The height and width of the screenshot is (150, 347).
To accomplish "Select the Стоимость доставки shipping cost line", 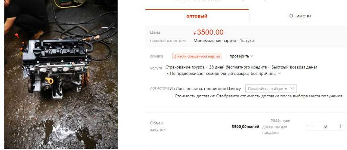I will [258, 96].
